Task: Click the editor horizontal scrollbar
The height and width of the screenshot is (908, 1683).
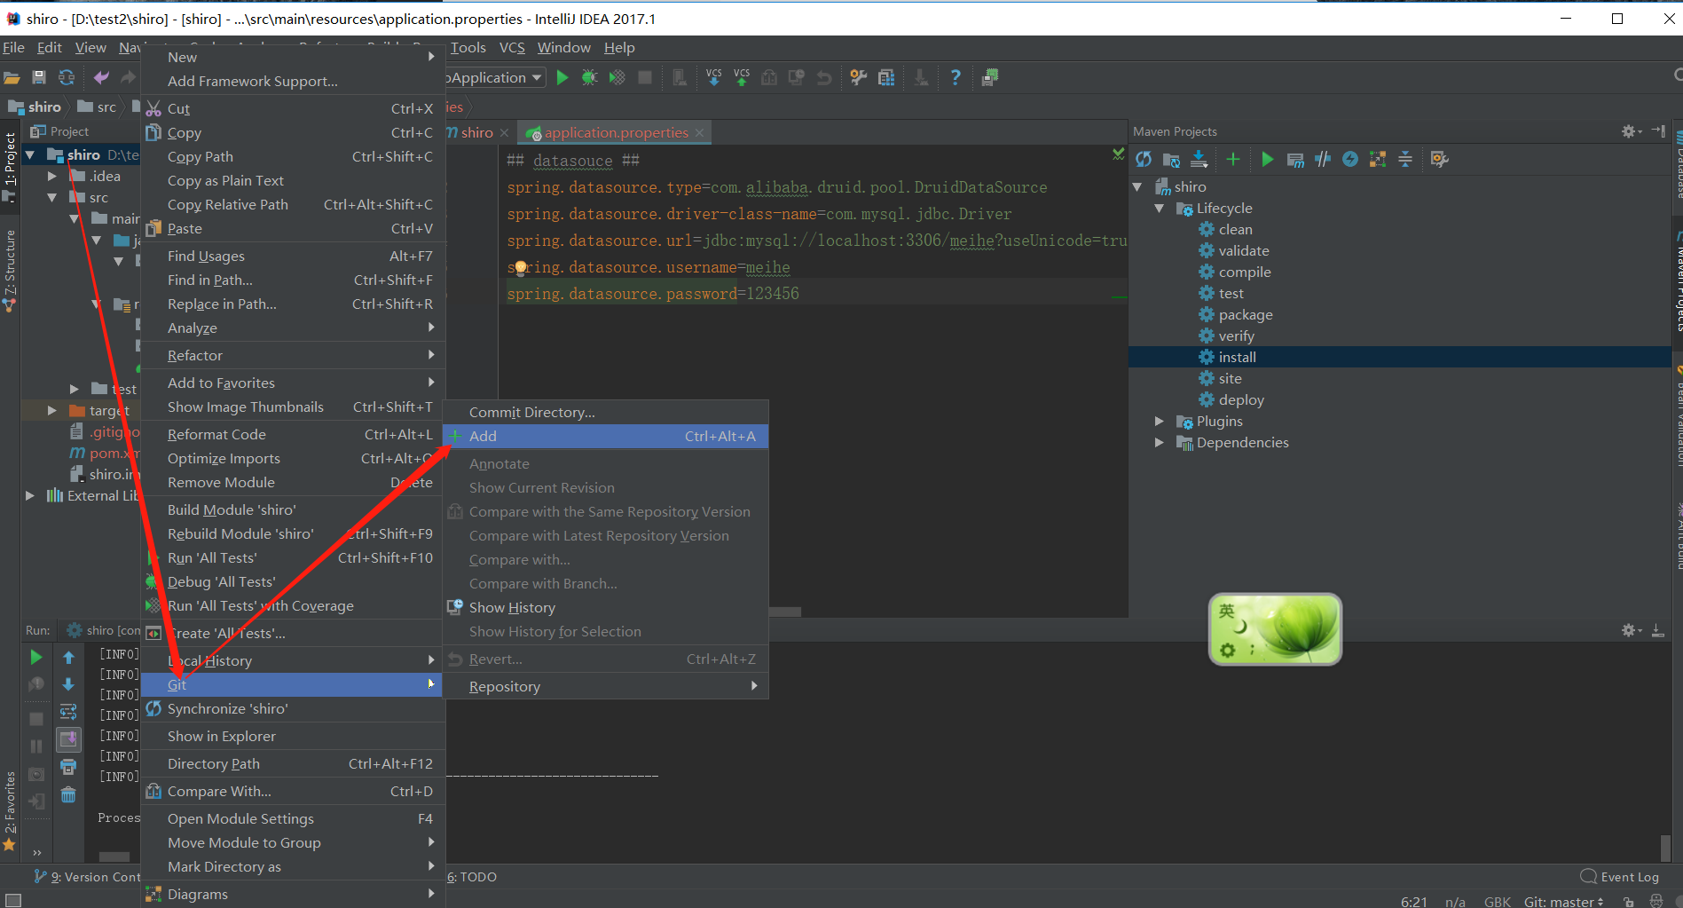Action: (785, 612)
